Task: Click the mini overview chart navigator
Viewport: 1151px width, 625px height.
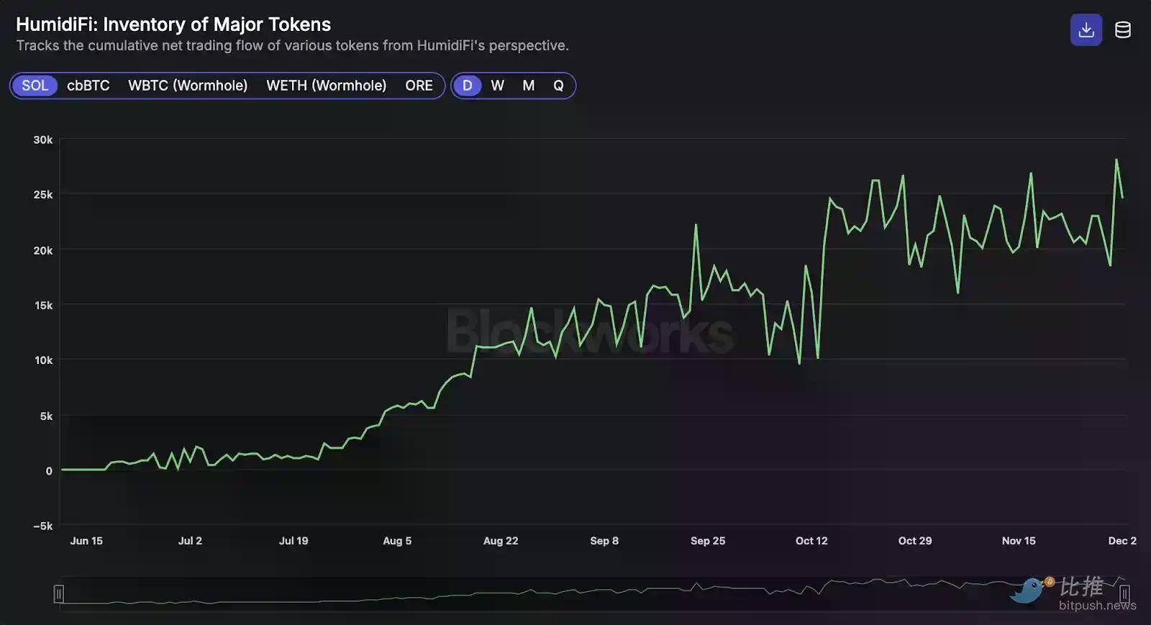Action: click(591, 593)
